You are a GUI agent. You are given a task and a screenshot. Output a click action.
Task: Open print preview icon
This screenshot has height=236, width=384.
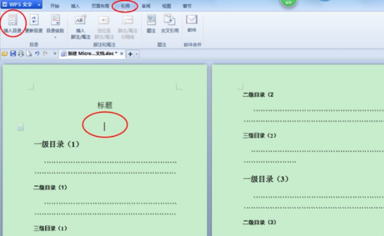[29, 54]
